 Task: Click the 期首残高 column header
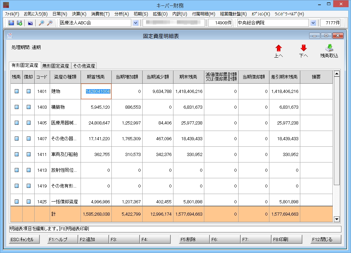pyautogui.click(x=96, y=77)
